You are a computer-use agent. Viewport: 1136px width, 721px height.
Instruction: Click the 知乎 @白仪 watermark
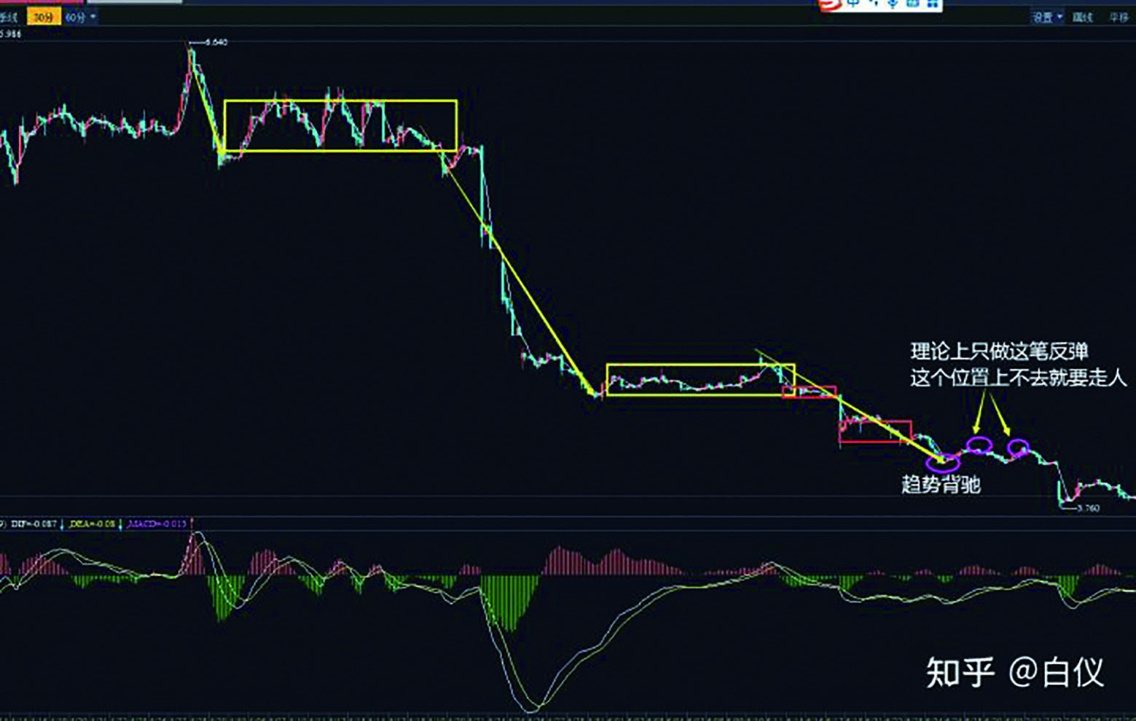(1014, 671)
